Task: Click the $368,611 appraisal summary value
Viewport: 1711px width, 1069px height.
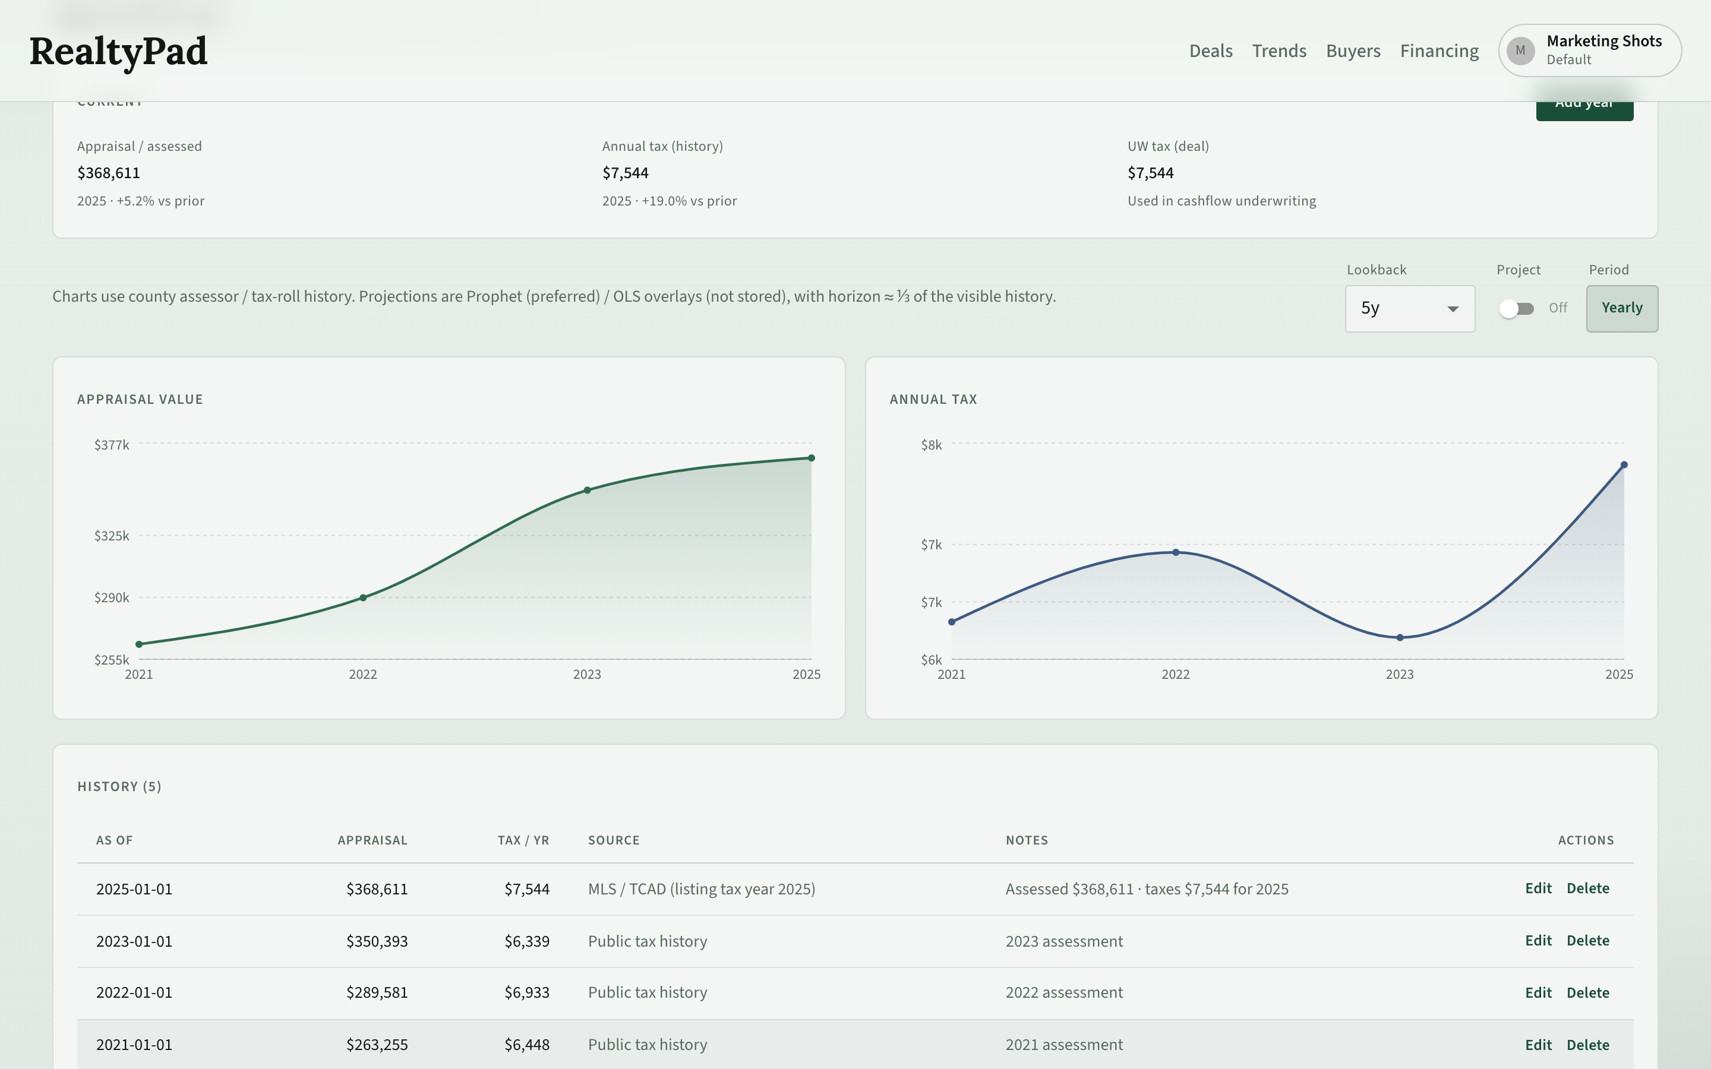Action: pos(109,173)
